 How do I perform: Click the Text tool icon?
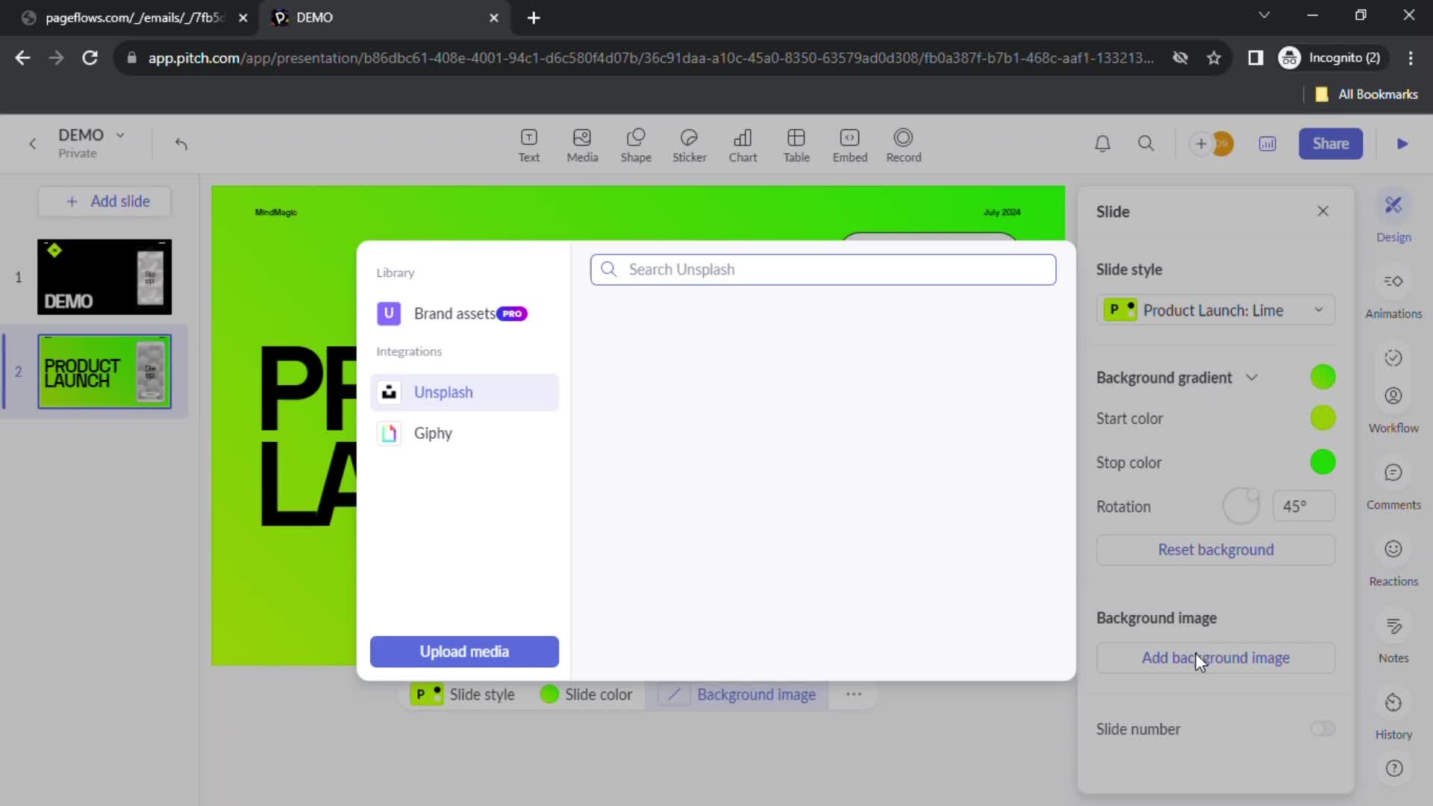click(x=528, y=143)
